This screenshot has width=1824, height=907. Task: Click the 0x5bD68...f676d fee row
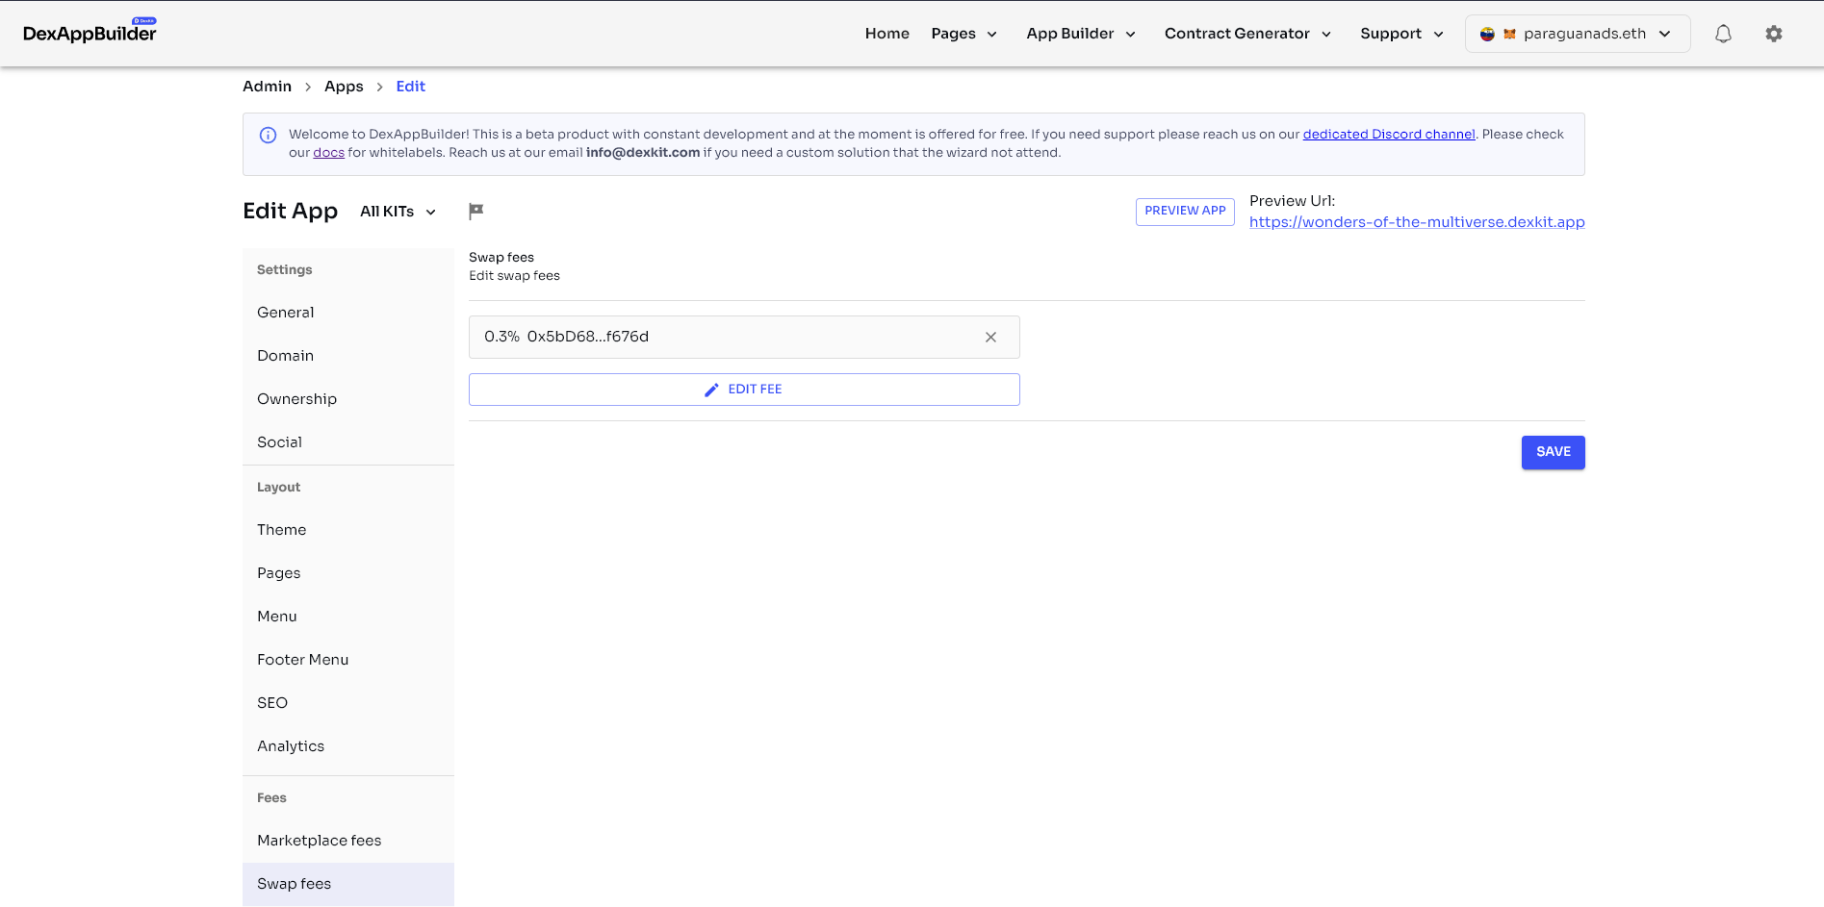point(744,337)
